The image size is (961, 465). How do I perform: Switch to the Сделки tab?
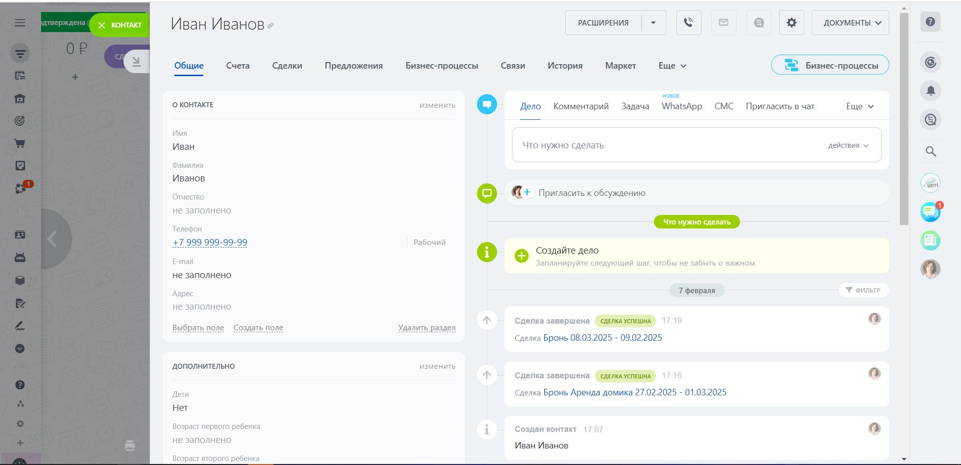(287, 66)
